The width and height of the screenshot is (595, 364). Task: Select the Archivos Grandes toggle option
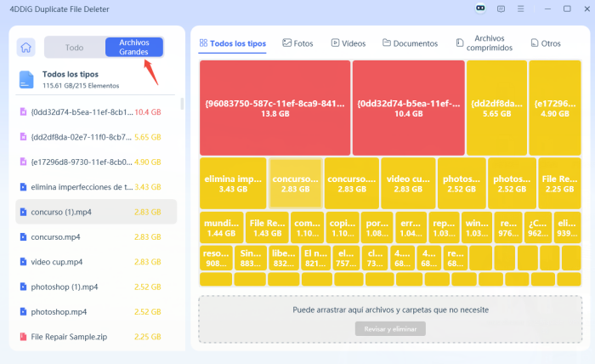[x=134, y=47]
